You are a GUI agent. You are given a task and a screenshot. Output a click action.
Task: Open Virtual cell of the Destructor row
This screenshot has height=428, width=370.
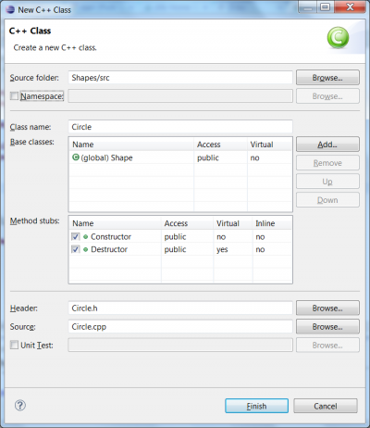[233, 249]
